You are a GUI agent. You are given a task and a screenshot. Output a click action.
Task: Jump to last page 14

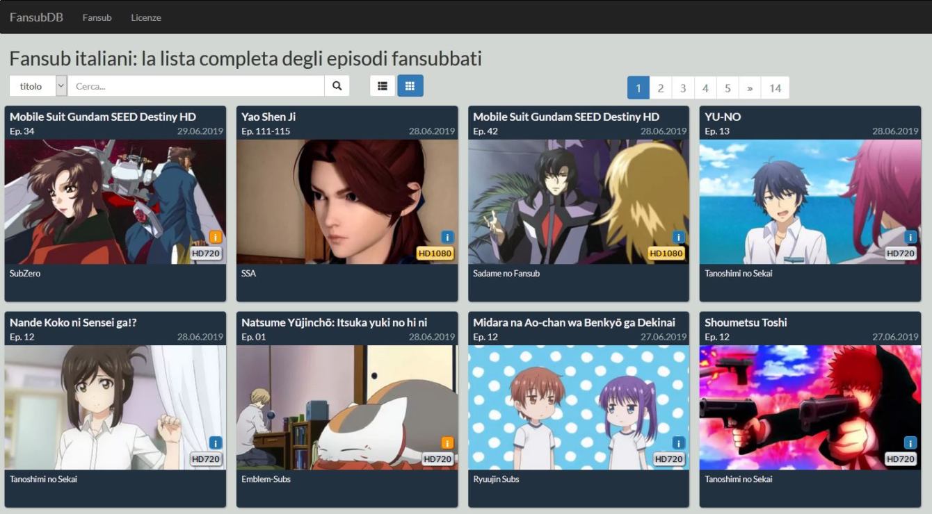[775, 88]
